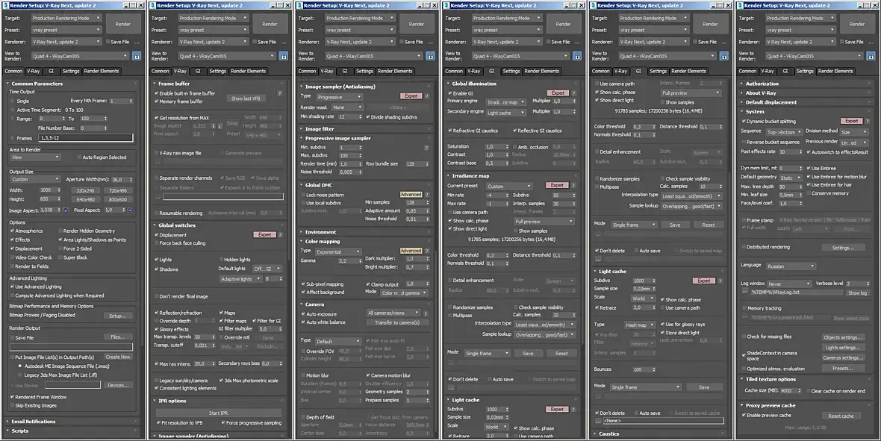
Task: Click ellipsis beside Save File in System settings window
Action: (x=871, y=42)
